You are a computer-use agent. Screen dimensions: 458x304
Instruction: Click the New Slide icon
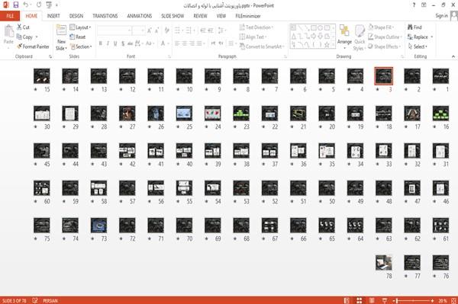pyautogui.click(x=61, y=30)
